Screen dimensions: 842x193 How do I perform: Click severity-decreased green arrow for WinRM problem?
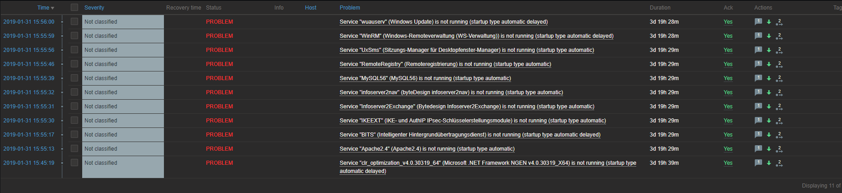click(769, 36)
